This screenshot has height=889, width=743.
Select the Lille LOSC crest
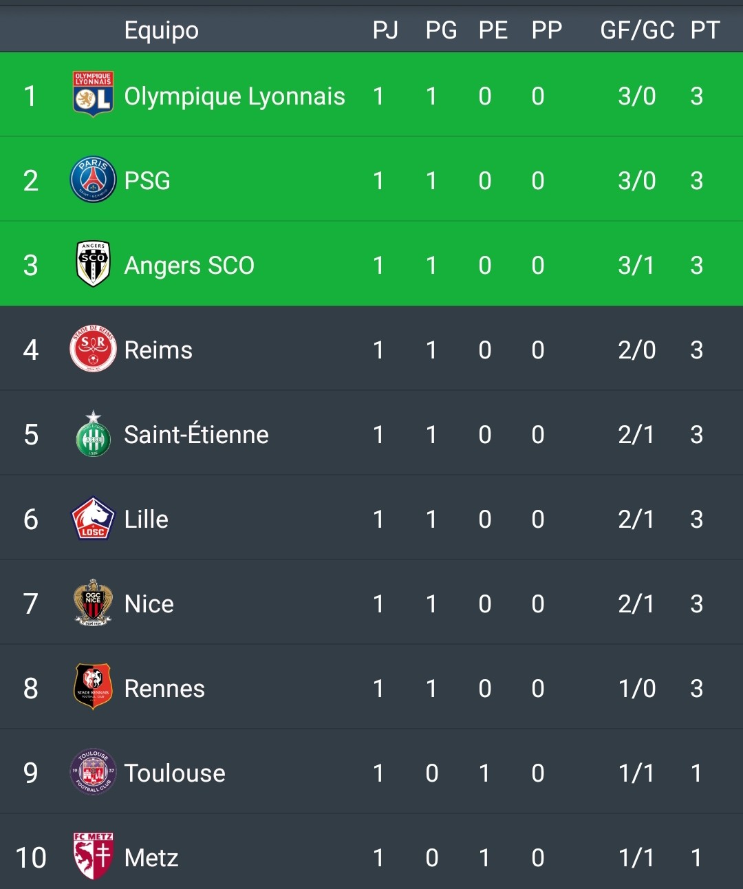tap(93, 518)
